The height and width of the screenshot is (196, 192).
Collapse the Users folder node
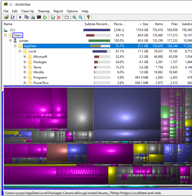(6, 35)
